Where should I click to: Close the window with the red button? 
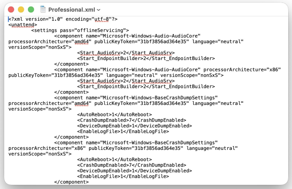11,10
